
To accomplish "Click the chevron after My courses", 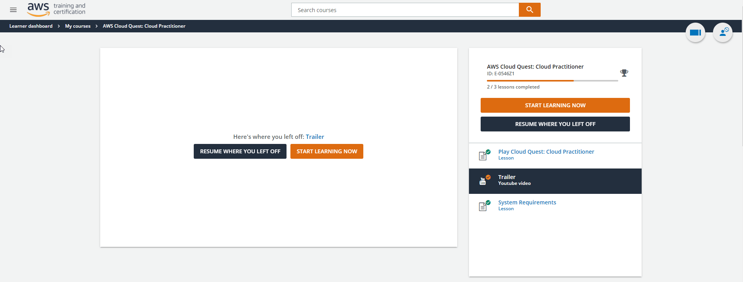I will pos(97,26).
